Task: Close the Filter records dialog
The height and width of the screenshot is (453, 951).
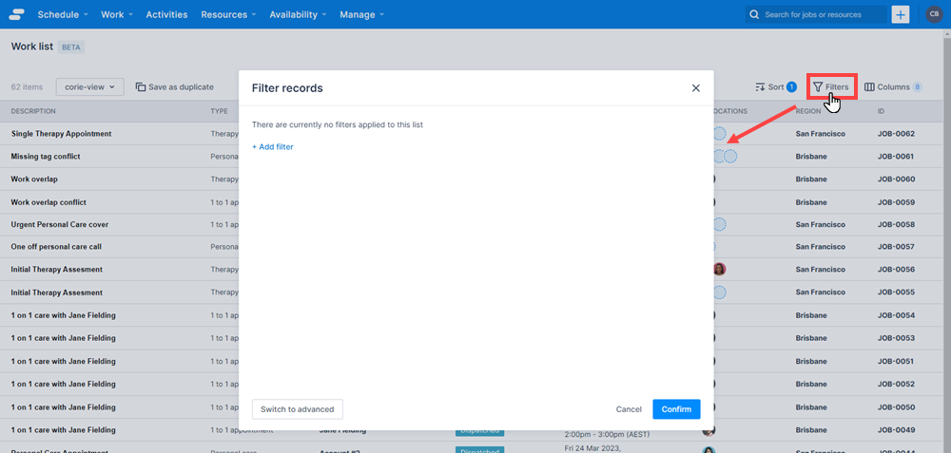Action: point(696,88)
